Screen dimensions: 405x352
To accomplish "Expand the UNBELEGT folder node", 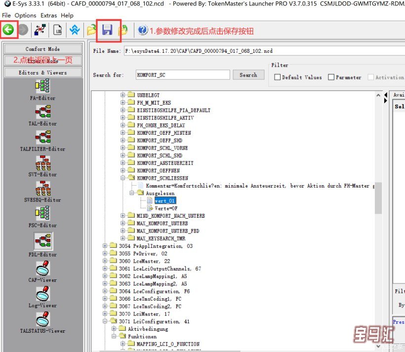I will coord(122,95).
